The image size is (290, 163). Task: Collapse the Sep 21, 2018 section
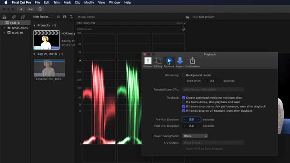34,54
